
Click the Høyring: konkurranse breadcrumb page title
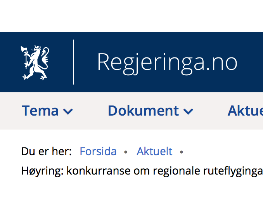(x=142, y=171)
